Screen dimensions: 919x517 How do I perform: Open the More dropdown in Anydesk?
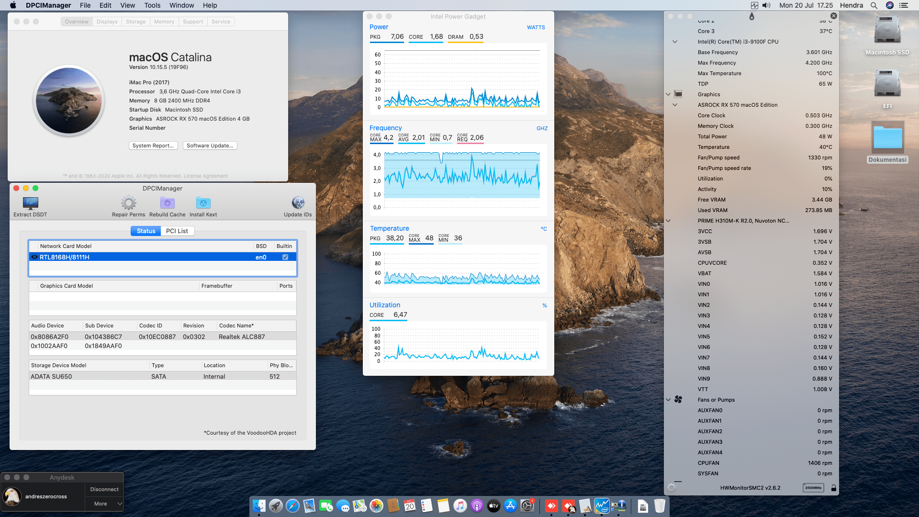pyautogui.click(x=104, y=504)
